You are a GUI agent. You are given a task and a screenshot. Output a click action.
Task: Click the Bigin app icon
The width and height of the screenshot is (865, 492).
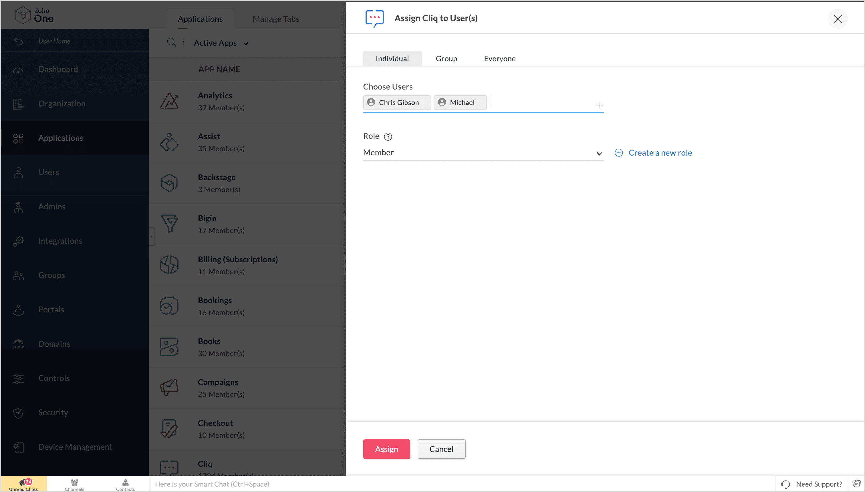point(169,224)
